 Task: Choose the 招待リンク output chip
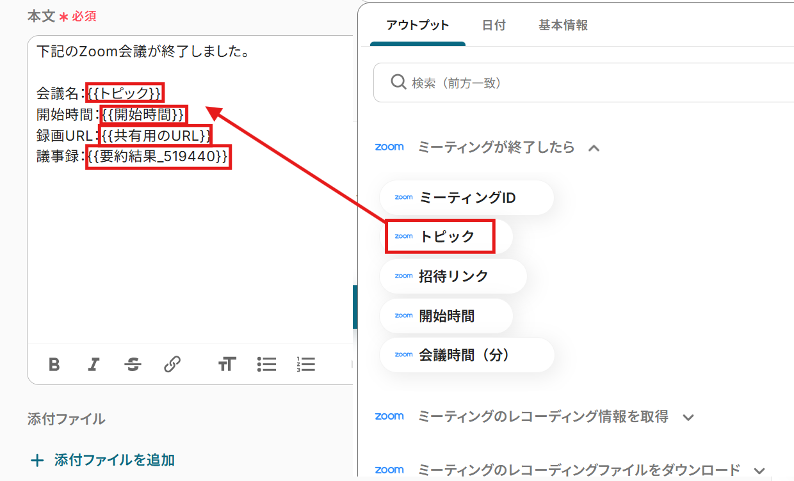coord(453,276)
